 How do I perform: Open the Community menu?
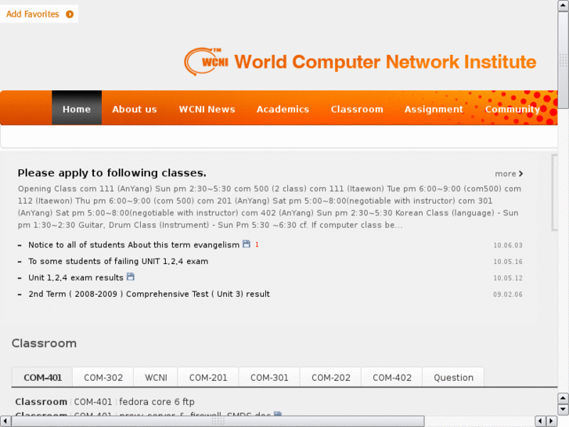[513, 110]
